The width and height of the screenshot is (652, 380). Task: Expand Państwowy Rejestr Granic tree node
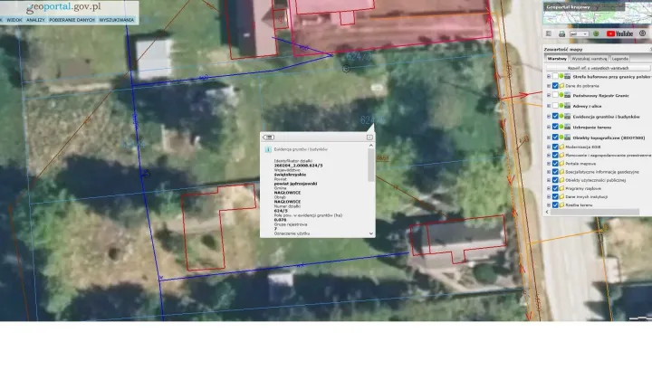(549, 96)
